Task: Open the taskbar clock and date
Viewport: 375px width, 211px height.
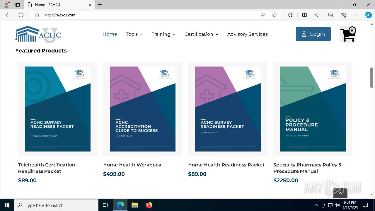Action: (350, 205)
